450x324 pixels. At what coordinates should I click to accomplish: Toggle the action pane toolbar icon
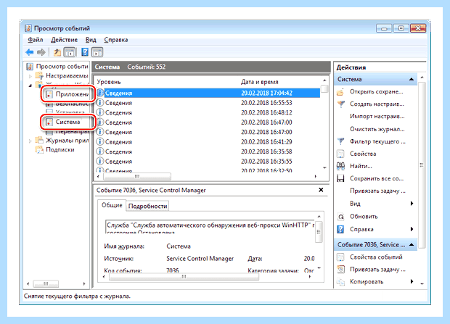pyautogui.click(x=97, y=52)
